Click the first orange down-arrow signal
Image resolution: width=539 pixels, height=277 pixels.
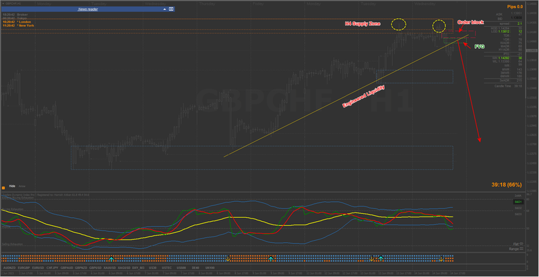point(228,258)
